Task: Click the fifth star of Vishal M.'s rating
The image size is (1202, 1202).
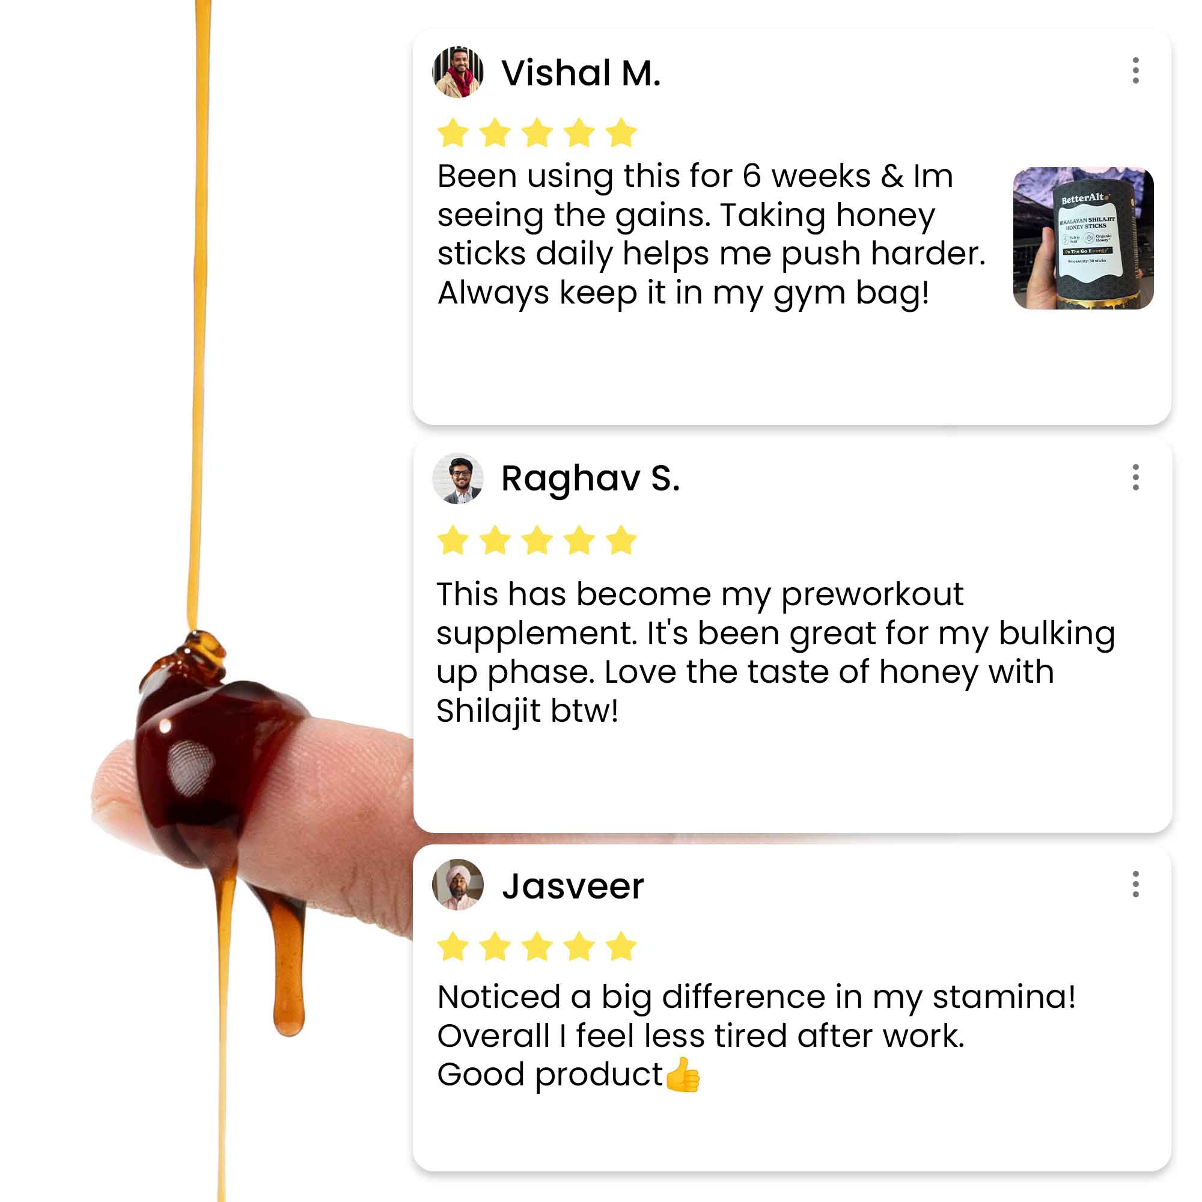Action: (621, 133)
